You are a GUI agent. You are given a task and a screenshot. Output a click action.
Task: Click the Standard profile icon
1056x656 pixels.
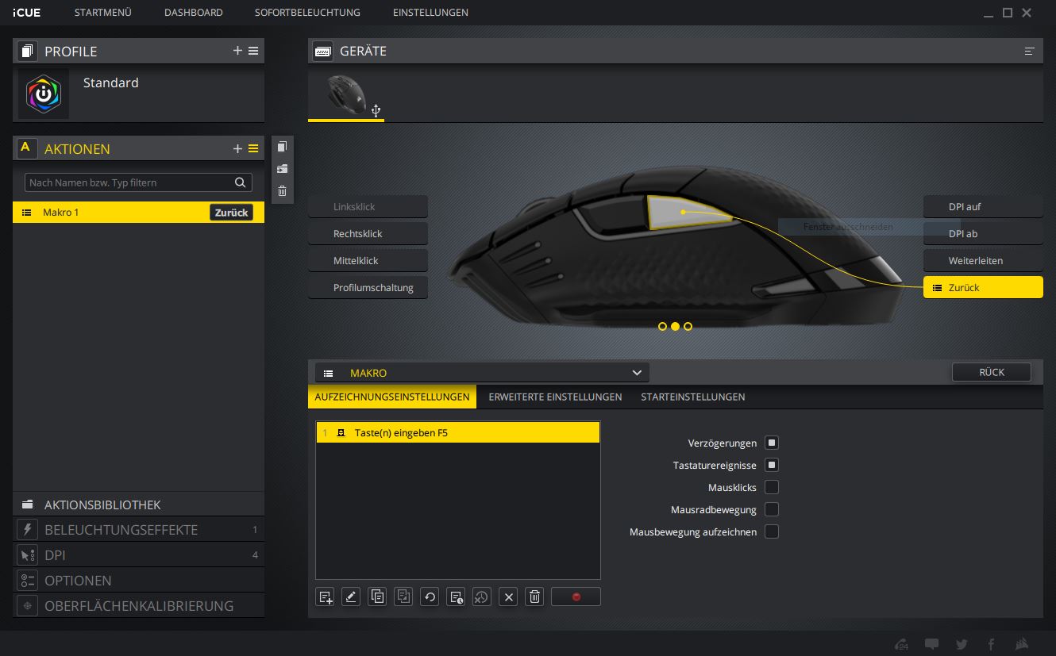(x=44, y=94)
